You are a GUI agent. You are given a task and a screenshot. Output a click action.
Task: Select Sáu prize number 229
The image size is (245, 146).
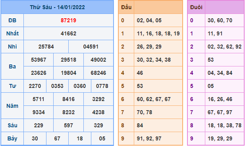(x=39, y=125)
